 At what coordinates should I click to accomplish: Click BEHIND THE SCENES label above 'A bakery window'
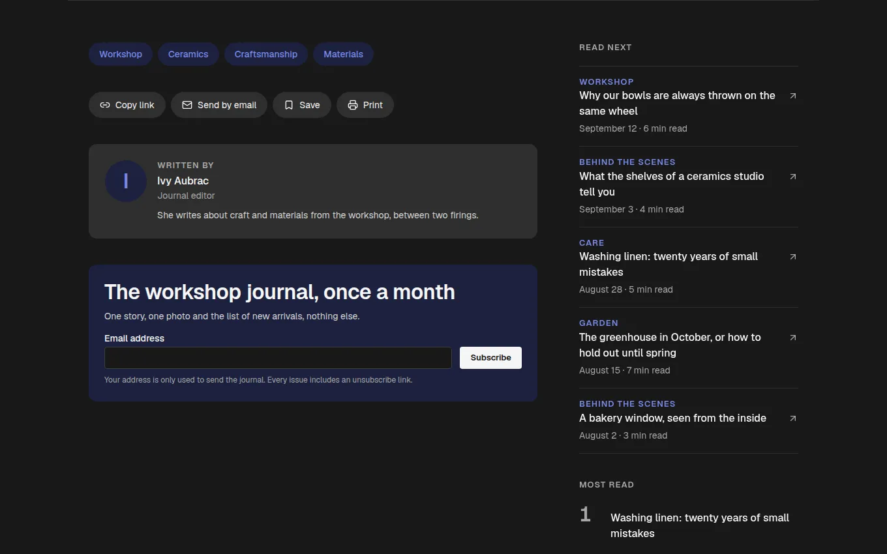point(627,403)
